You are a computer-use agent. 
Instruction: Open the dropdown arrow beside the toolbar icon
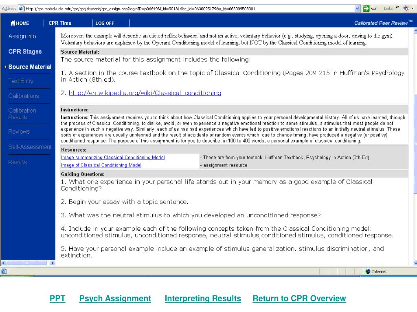pos(413,9)
